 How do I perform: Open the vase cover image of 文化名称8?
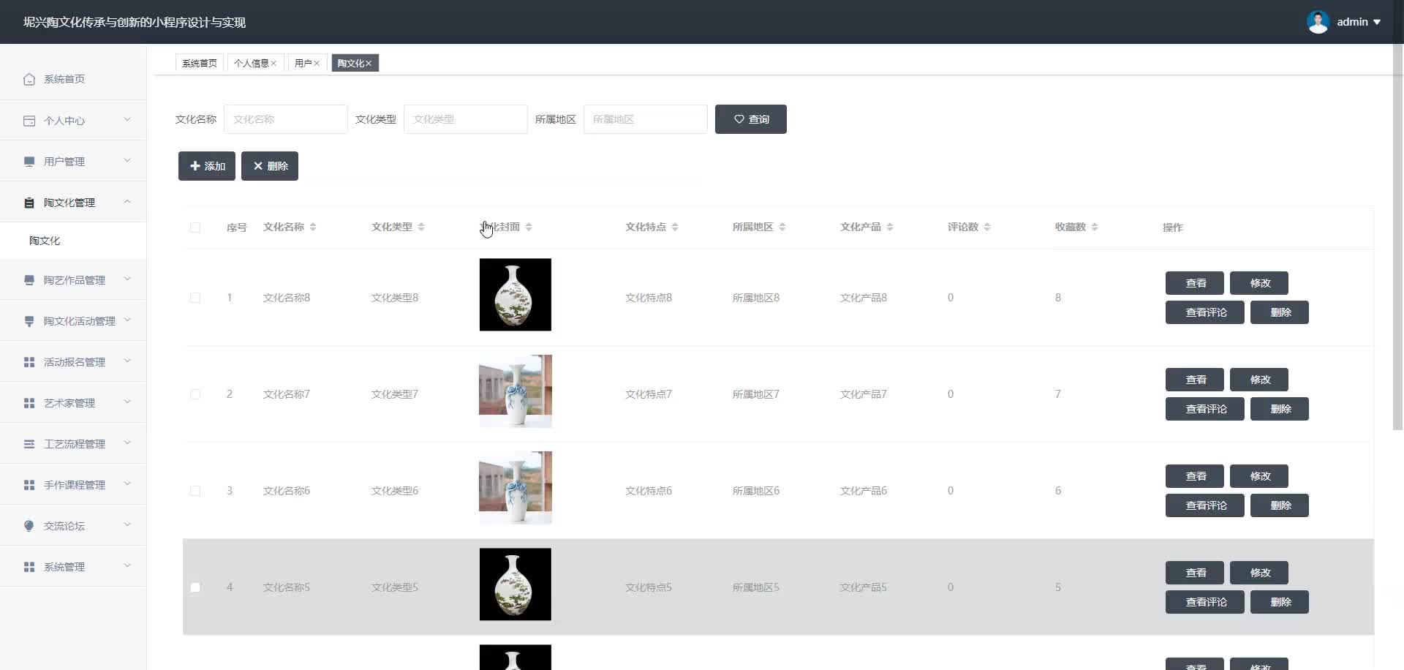[x=516, y=295]
